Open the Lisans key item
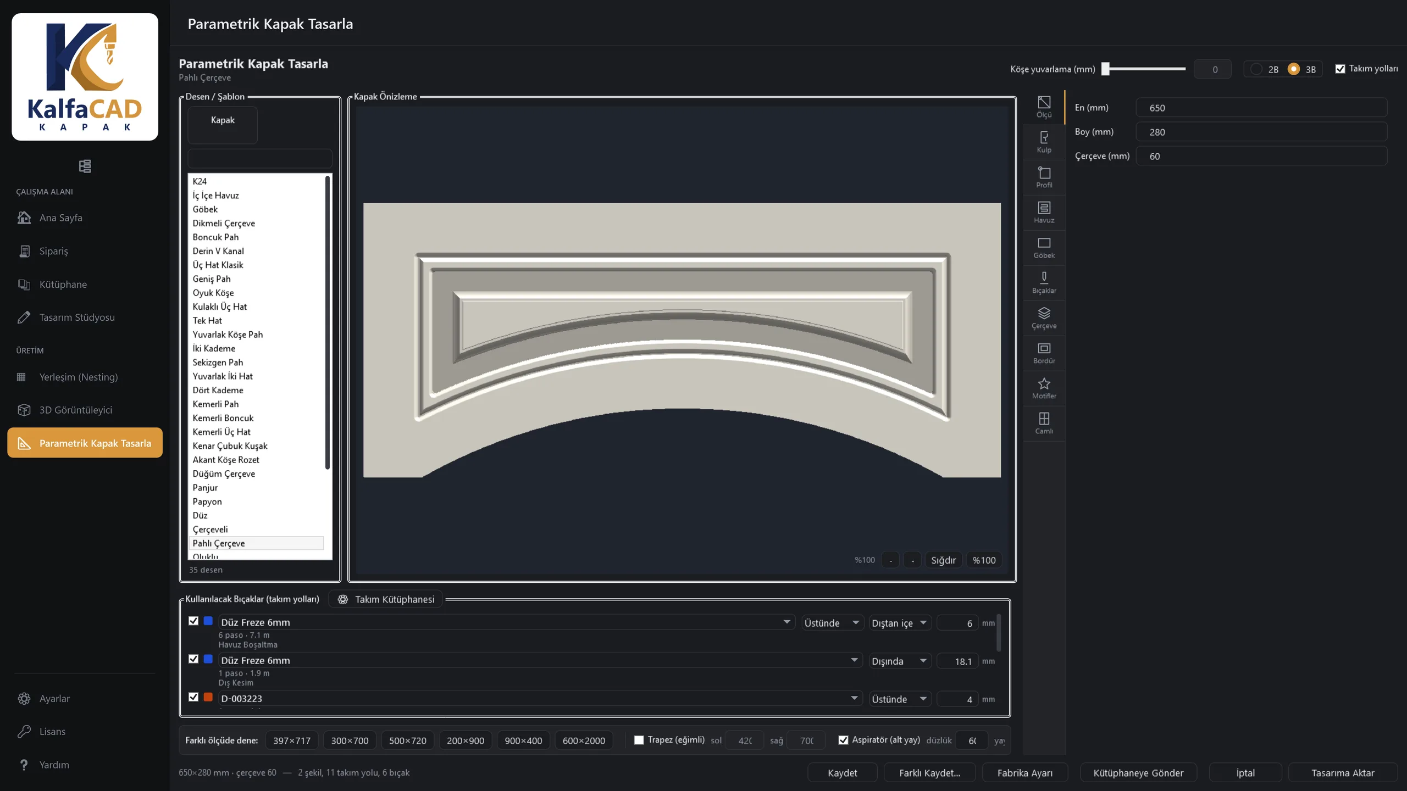Viewport: 1407px width, 791px height. (x=85, y=731)
